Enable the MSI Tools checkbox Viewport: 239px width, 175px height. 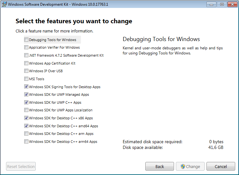26,79
